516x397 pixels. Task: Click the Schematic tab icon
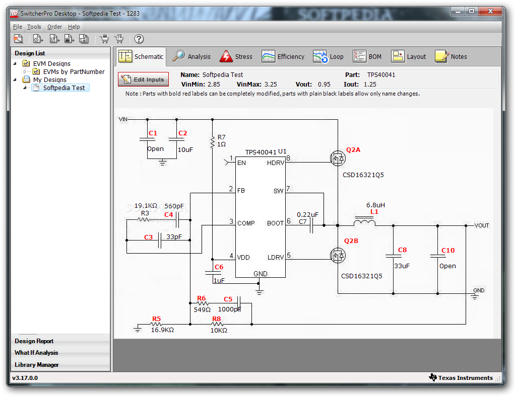pyautogui.click(x=125, y=56)
